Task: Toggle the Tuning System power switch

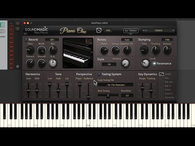Action: [99, 74]
